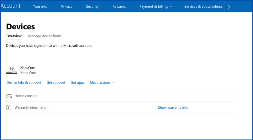Click the Warranty information row label
253x140 pixels.
click(31, 108)
